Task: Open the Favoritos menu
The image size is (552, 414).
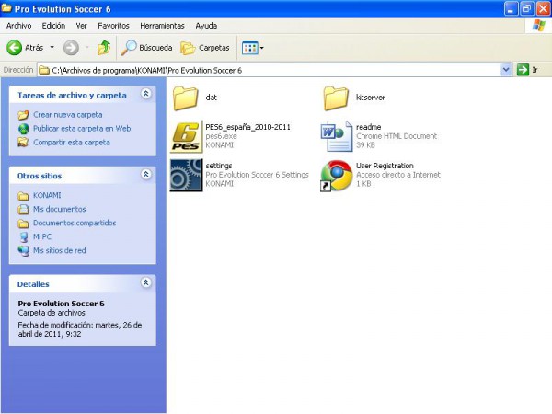Action: (113, 26)
